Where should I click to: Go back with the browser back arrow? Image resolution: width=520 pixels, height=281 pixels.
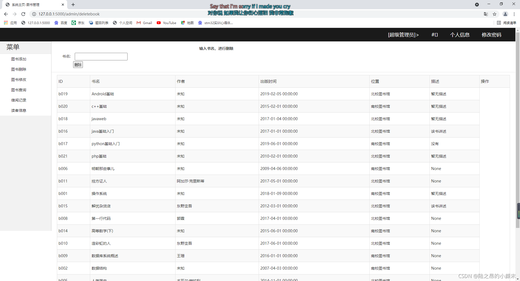click(6, 14)
